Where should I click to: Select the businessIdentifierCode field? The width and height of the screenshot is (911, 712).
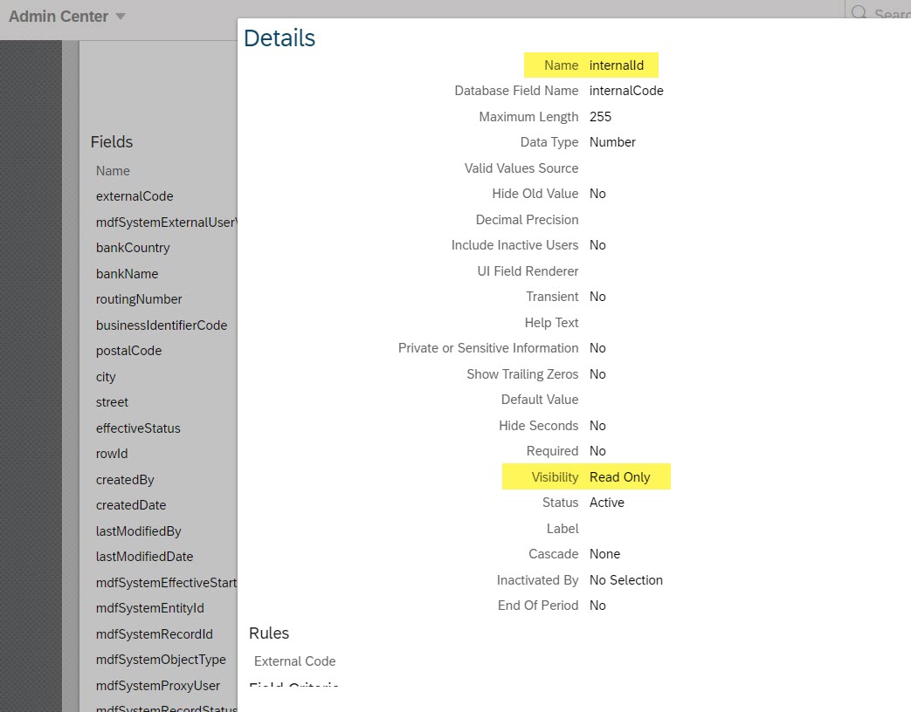click(x=162, y=325)
